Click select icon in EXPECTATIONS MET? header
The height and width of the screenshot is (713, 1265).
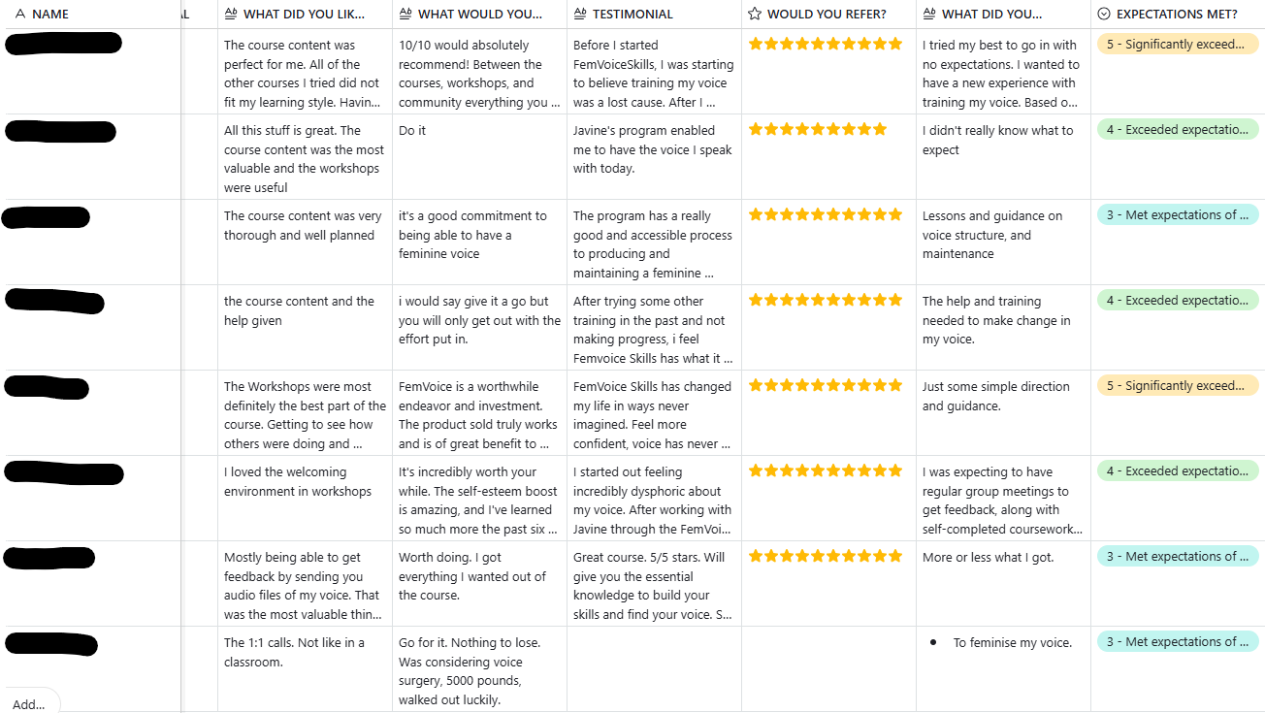1103,15
